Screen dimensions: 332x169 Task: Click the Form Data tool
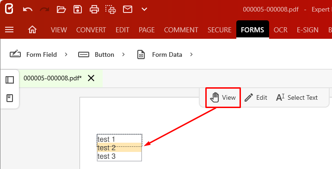click(160, 54)
